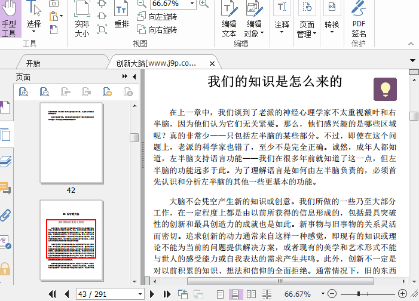Click the zoom slider handle
419x301 pixels.
(359, 294)
